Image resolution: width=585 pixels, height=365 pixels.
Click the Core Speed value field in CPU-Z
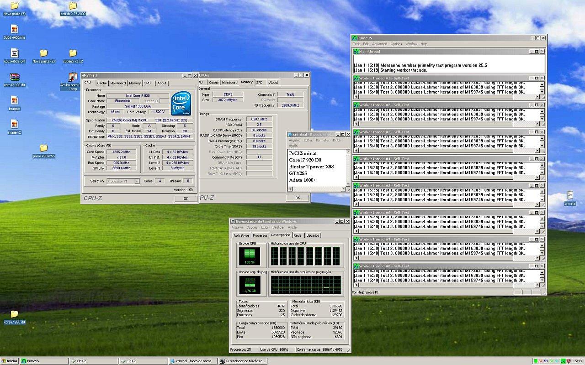121,152
